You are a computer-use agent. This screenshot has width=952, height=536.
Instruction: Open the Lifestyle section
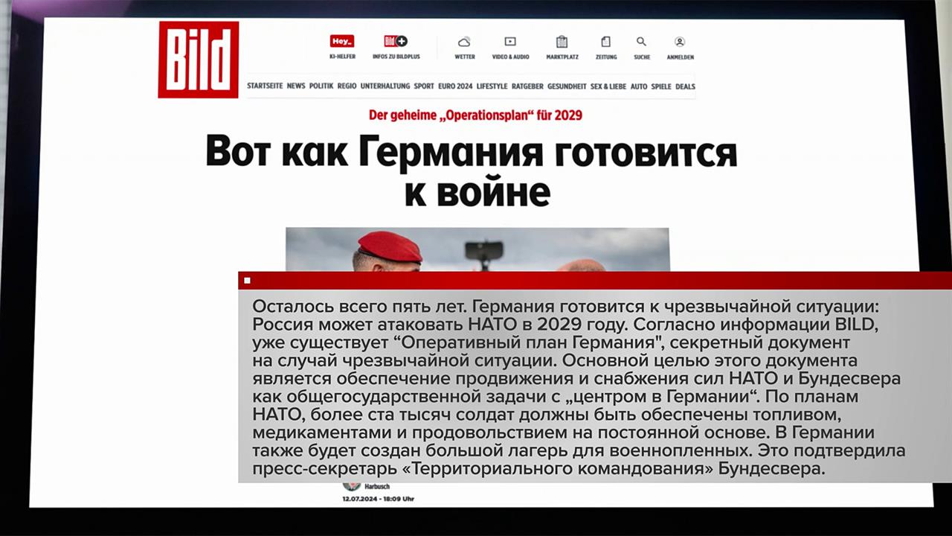pos(492,86)
